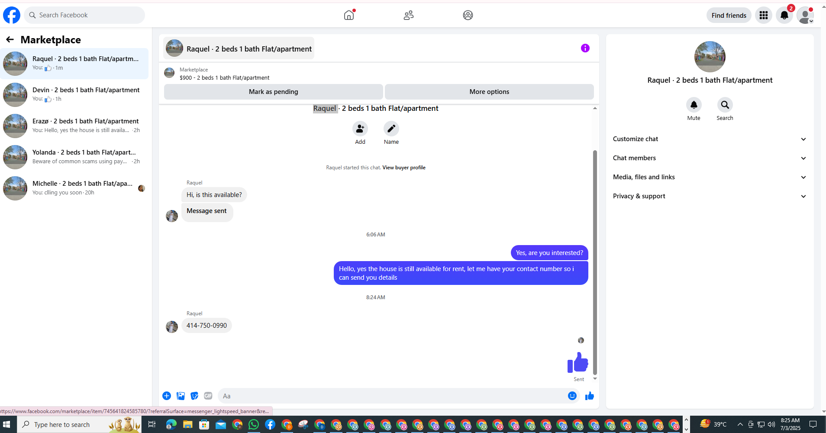The height and width of the screenshot is (433, 826).
Task: Choose a sticker icon
Action: tap(194, 396)
